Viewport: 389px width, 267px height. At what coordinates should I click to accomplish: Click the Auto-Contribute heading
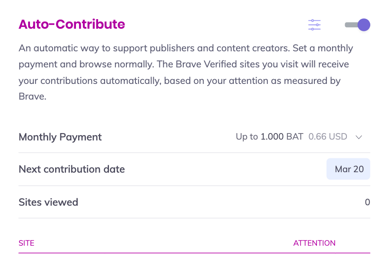(x=72, y=24)
